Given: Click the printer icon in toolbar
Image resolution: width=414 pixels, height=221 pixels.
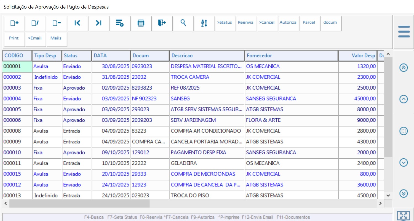Looking at the screenshot, I should [141, 23].
